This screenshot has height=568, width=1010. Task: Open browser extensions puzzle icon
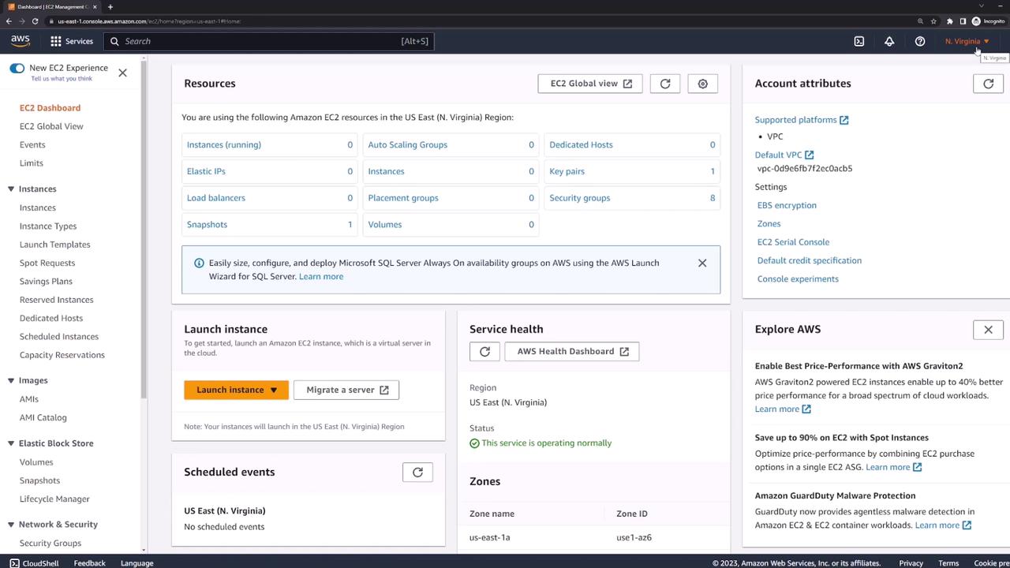click(x=949, y=21)
